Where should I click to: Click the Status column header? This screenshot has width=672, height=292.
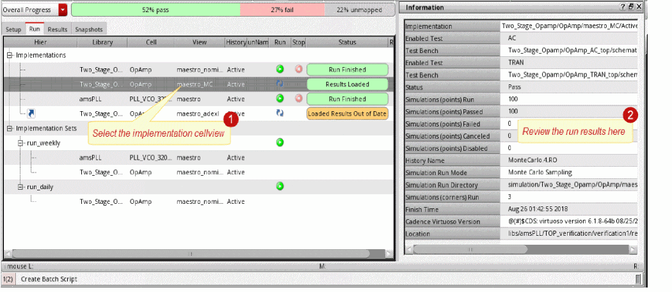pyautogui.click(x=347, y=42)
